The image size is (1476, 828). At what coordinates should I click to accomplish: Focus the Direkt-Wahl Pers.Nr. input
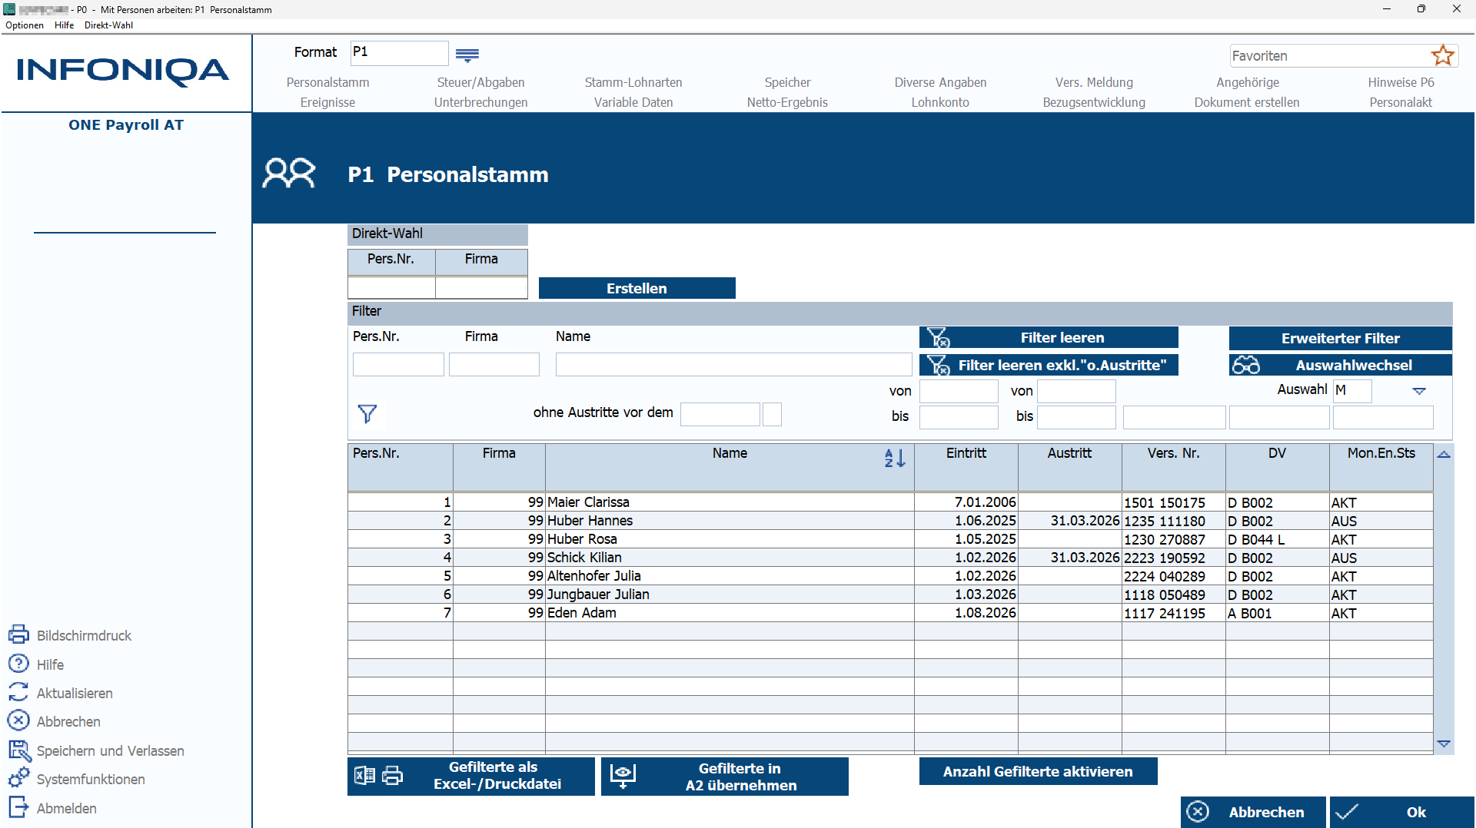(x=391, y=287)
